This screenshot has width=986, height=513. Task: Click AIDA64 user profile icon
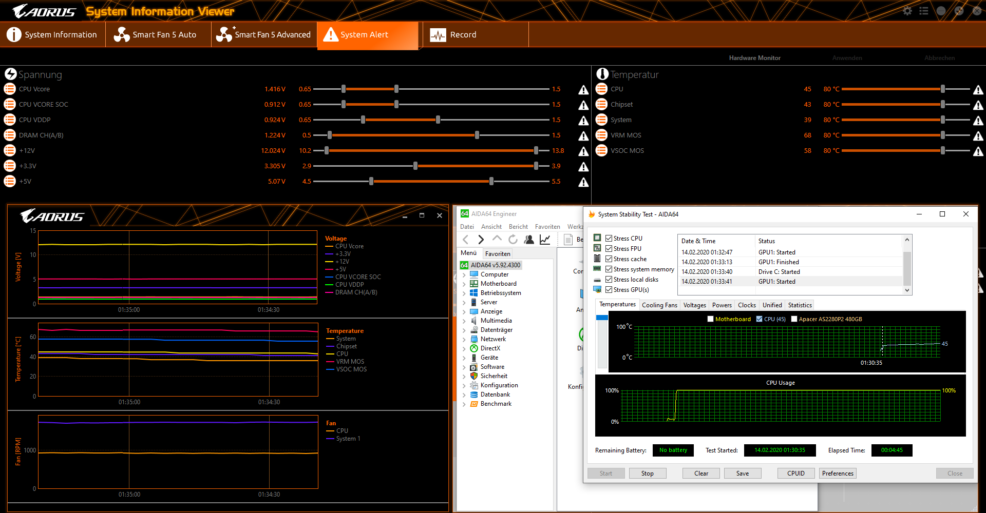coord(529,240)
